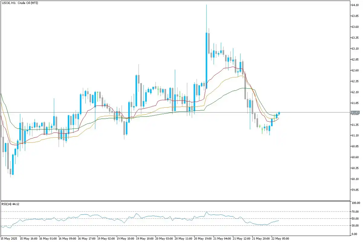Click the RSI scale label 0.00
Image resolution: width=363 pixels, height=242 pixels.
[354, 234]
